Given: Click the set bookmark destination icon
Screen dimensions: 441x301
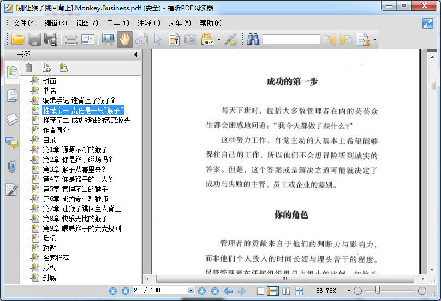Looking at the screenshot, I should tap(64, 68).
